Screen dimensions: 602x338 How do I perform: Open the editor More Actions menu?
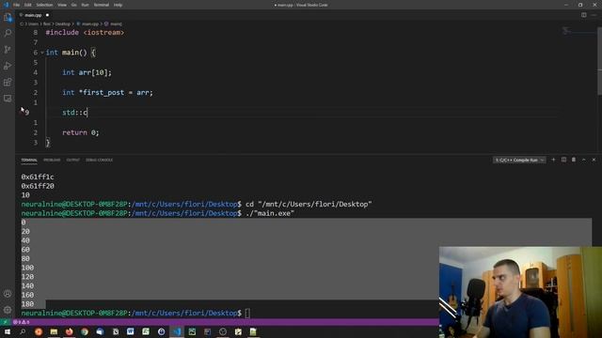pos(594,15)
